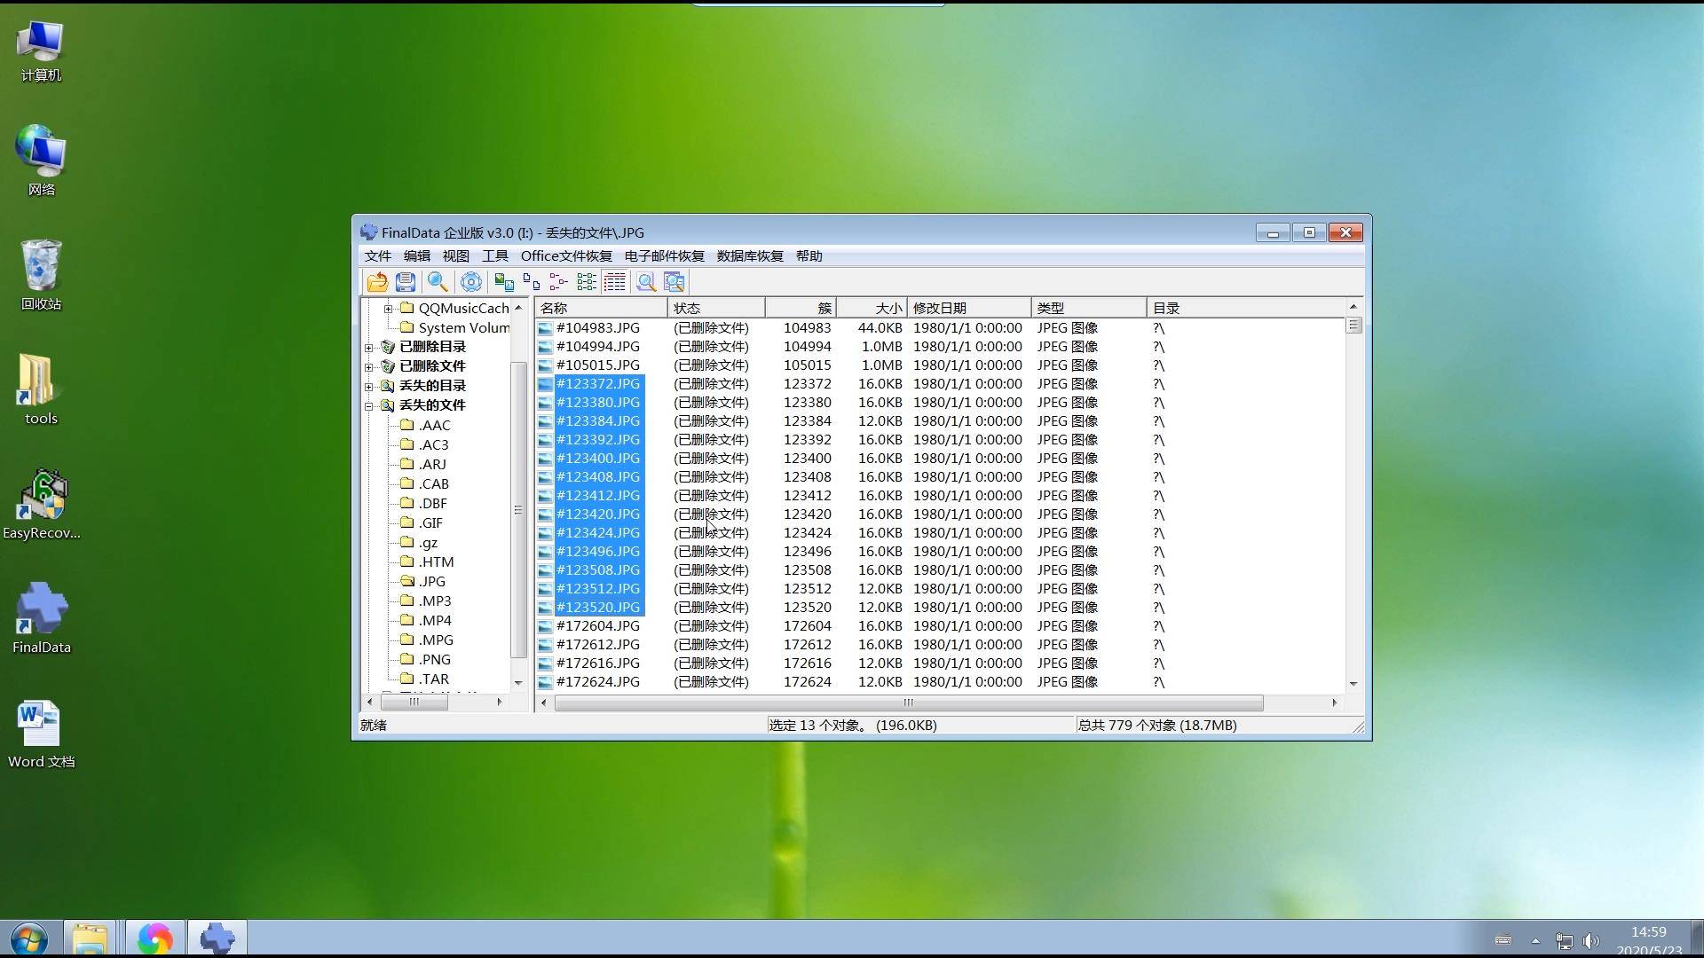Switch to small icons view

[x=532, y=282]
